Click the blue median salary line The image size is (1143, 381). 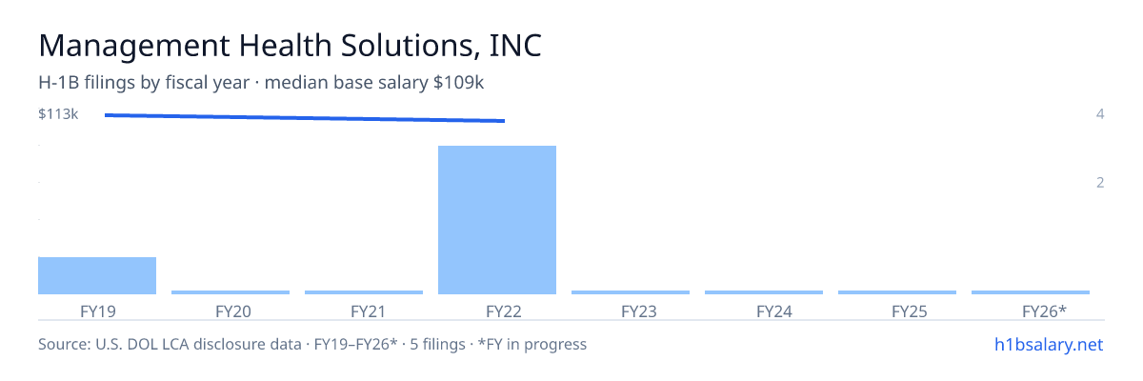point(305,118)
